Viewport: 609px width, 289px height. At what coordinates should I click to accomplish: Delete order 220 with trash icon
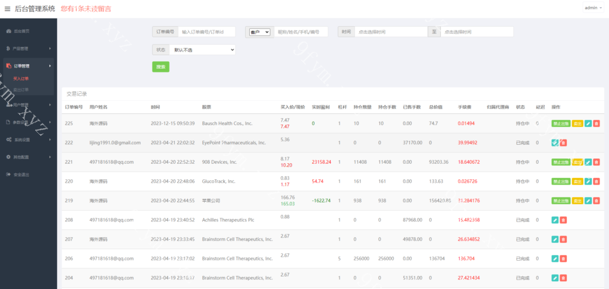click(597, 182)
